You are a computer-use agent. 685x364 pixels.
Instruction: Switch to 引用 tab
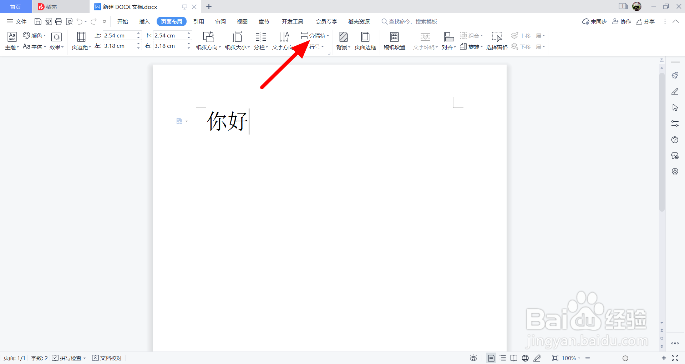tap(199, 21)
